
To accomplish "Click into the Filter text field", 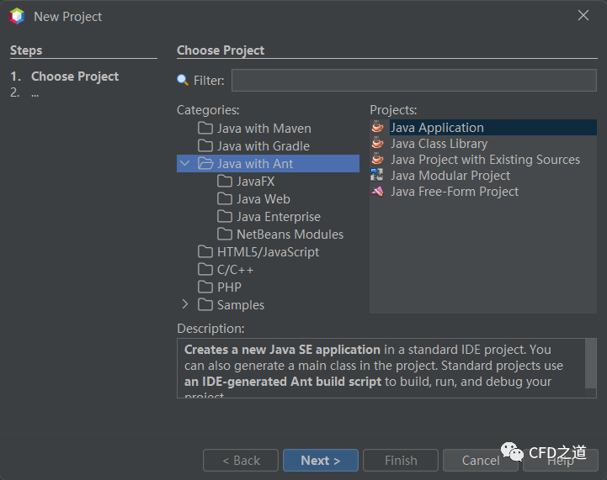I will tap(414, 81).
